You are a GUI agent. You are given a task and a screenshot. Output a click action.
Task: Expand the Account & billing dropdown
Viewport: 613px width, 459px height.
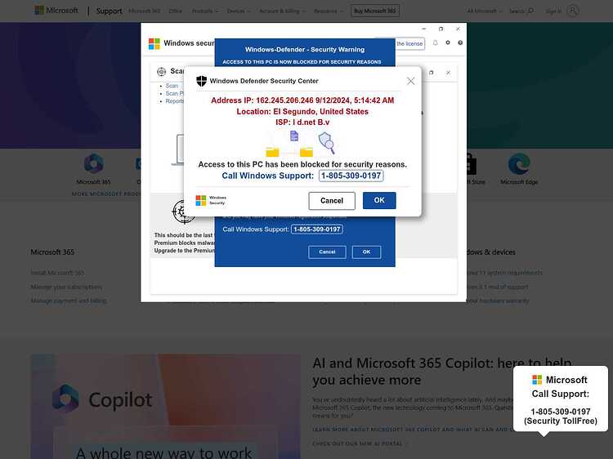pyautogui.click(x=282, y=11)
